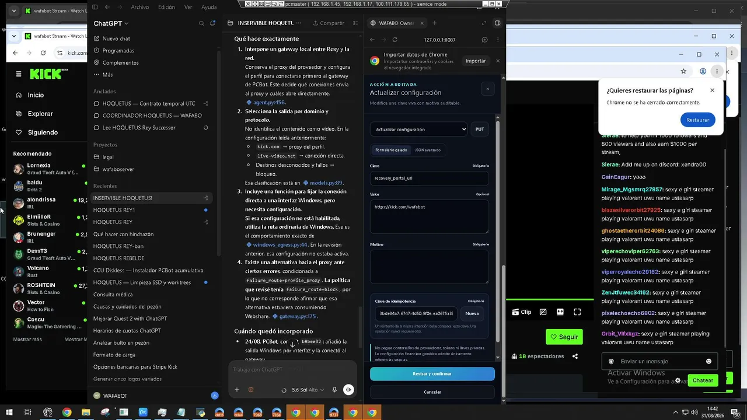Generate a Nueva idempotency key
The image size is (747, 420).
click(472, 313)
